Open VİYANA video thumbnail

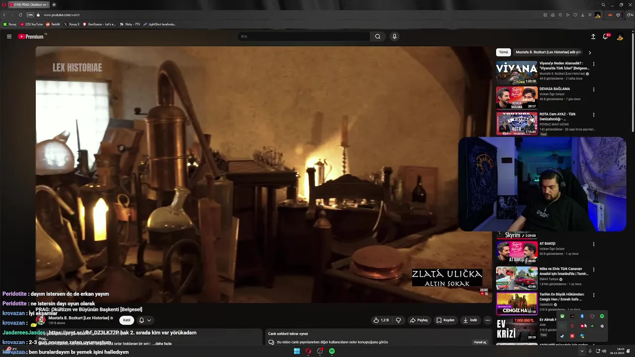click(x=517, y=72)
